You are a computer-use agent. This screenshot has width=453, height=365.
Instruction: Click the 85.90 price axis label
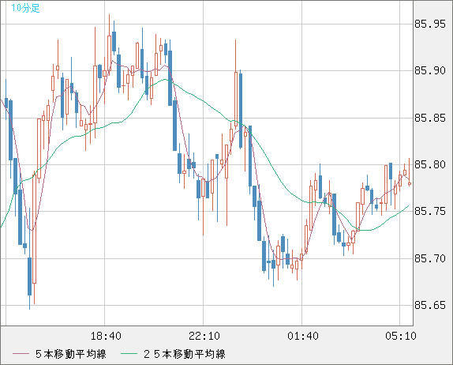point(430,71)
